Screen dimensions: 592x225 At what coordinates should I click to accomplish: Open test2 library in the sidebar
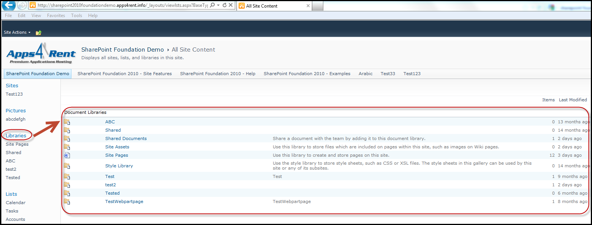pos(11,169)
